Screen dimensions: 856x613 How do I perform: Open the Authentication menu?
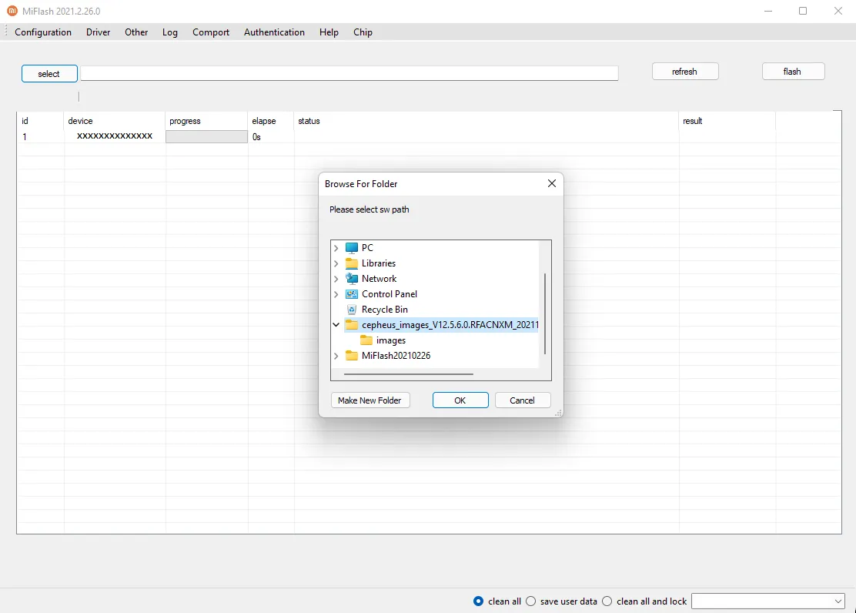(274, 32)
